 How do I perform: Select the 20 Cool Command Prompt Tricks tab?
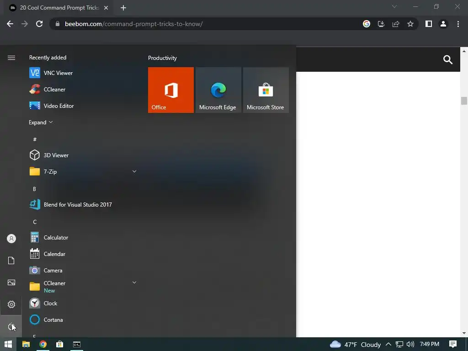click(x=59, y=8)
